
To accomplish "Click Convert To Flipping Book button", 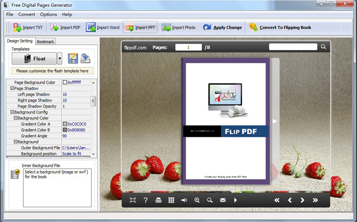I will tap(280, 28).
